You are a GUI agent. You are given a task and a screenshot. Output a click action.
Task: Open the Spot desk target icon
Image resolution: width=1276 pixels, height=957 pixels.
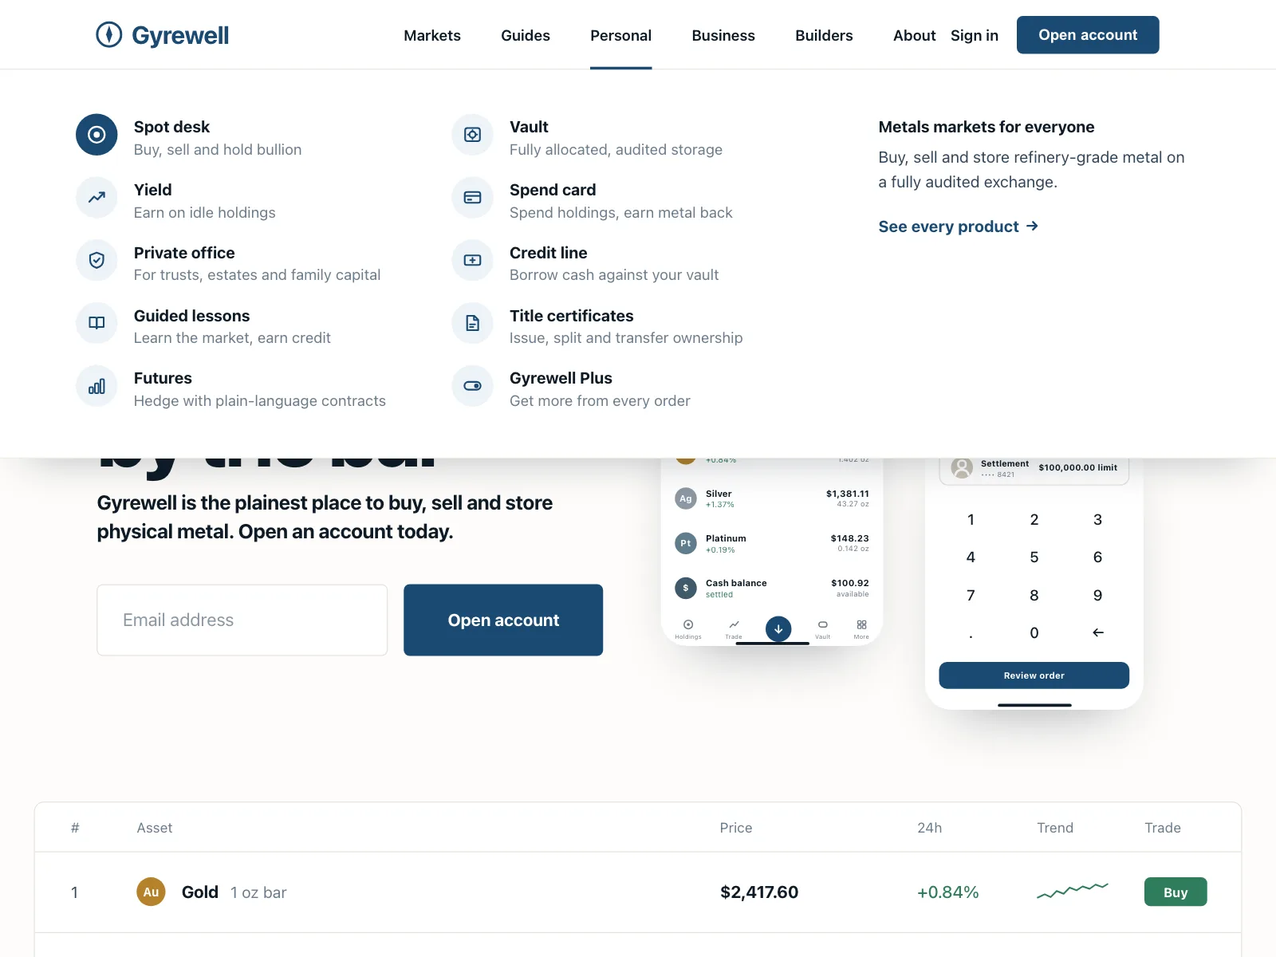[96, 135]
